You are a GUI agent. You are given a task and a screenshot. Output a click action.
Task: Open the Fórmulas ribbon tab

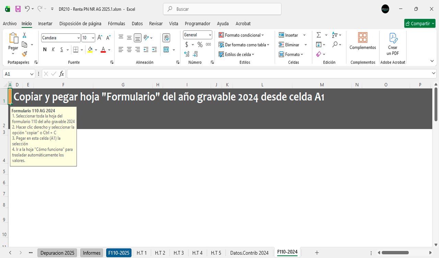(116, 24)
